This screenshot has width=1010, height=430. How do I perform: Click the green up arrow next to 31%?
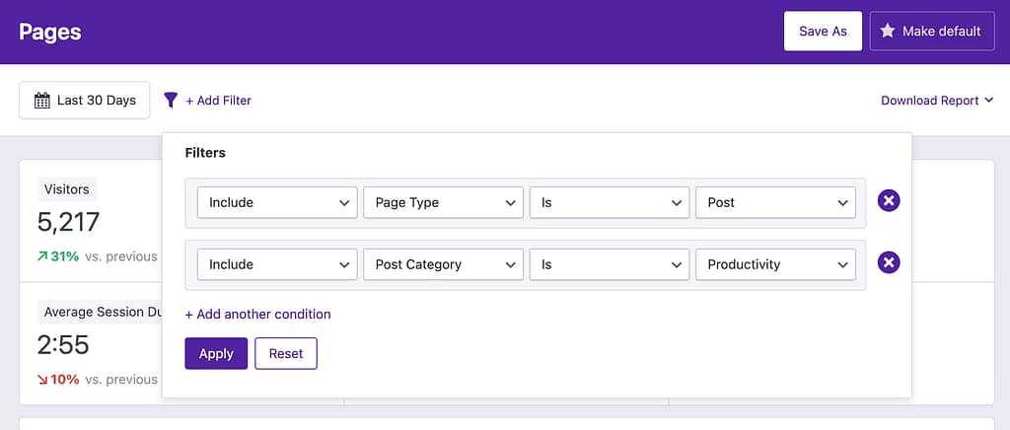[x=42, y=256]
